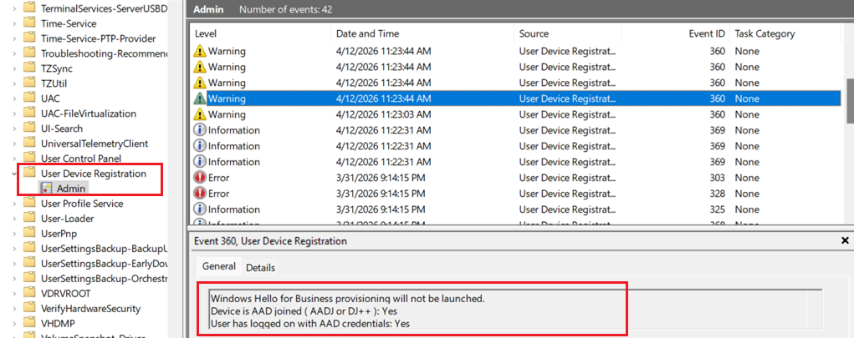Click the UI-Search folder icon

(x=30, y=129)
